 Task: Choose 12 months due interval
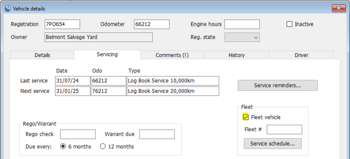click(103, 146)
